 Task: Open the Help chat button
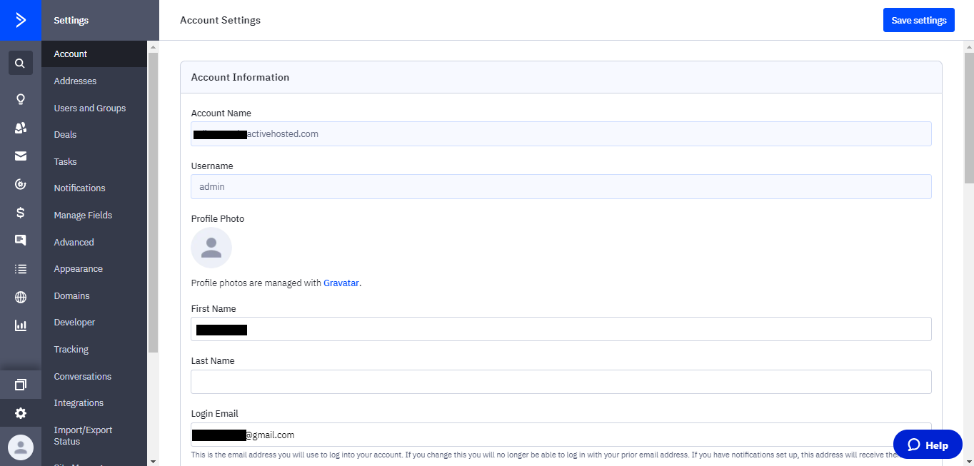coord(928,445)
